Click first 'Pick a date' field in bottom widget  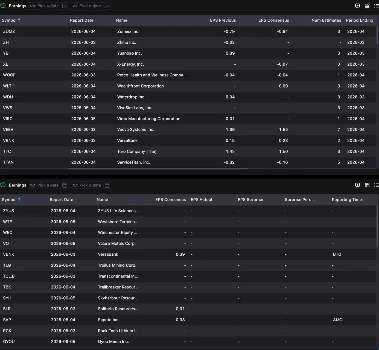click(x=49, y=185)
